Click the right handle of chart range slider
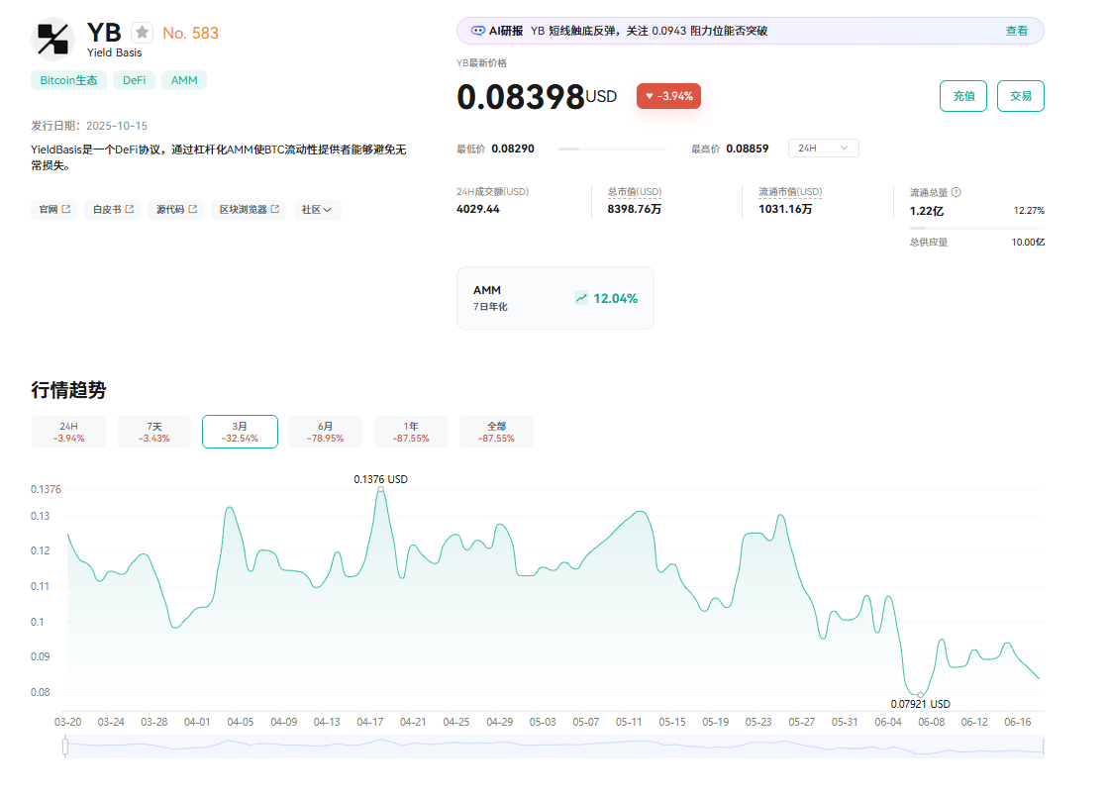This screenshot has height=797, width=1108. click(1044, 747)
